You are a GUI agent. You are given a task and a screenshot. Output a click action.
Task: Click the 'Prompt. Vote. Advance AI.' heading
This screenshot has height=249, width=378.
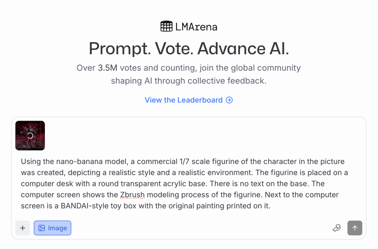tap(189, 48)
